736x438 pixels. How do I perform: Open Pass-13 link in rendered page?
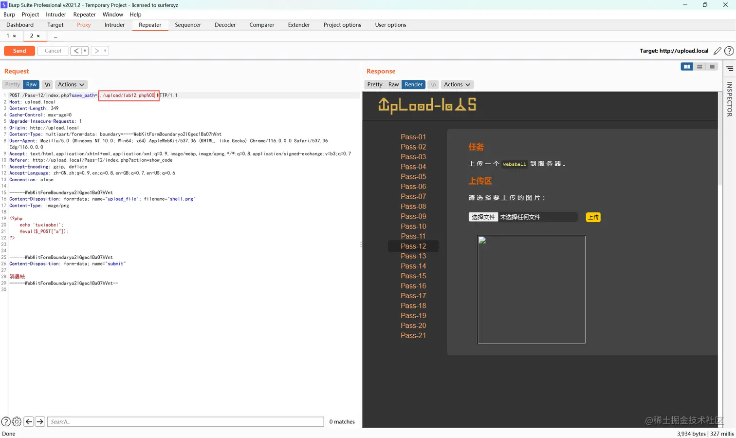[413, 256]
